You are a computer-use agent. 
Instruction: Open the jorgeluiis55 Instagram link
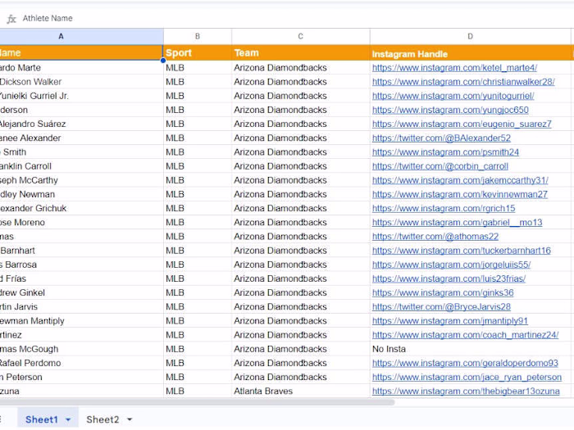pyautogui.click(x=451, y=265)
